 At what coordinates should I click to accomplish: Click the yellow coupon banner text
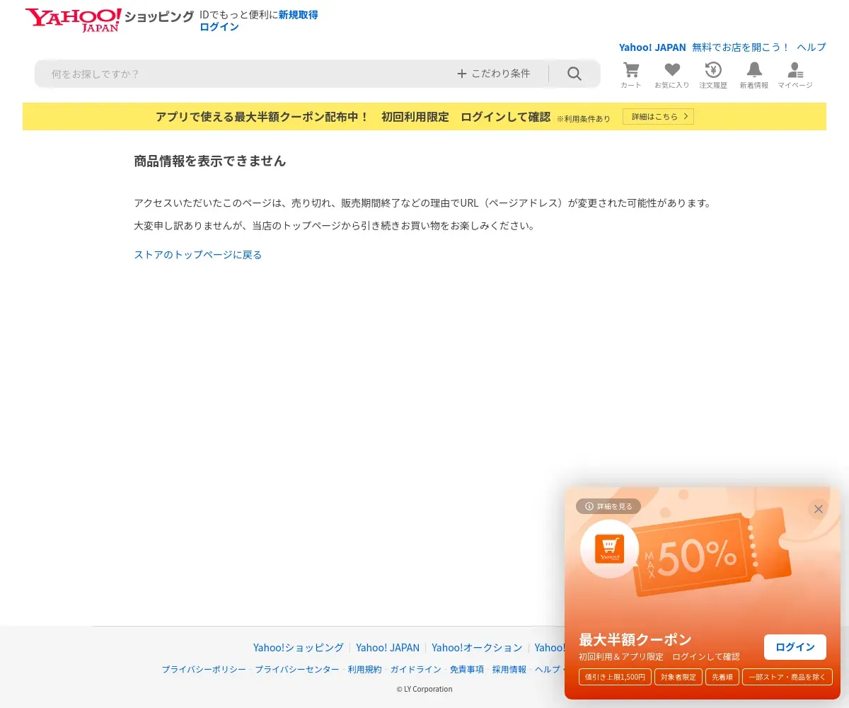point(353,117)
